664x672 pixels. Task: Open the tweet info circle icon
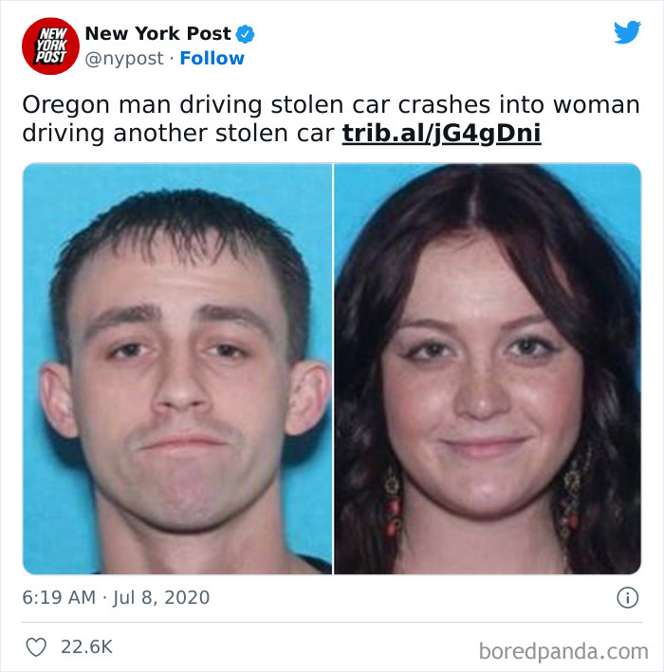(x=628, y=597)
